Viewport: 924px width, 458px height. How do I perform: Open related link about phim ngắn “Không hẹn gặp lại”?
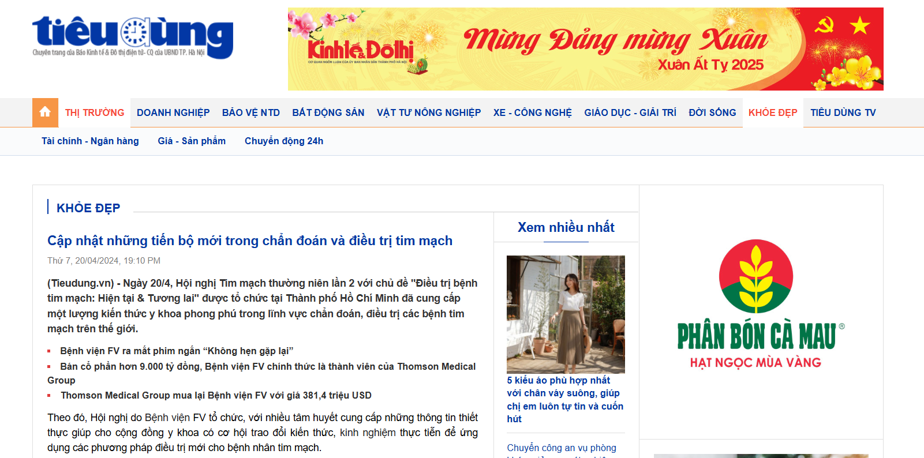[x=177, y=351]
